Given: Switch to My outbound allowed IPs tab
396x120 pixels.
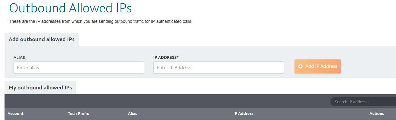Looking at the screenshot, I should (40, 88).
